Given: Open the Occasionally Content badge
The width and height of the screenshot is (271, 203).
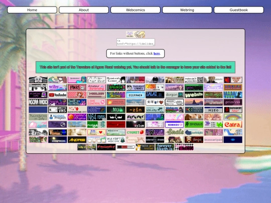Looking at the screenshot, I should (x=116, y=80).
